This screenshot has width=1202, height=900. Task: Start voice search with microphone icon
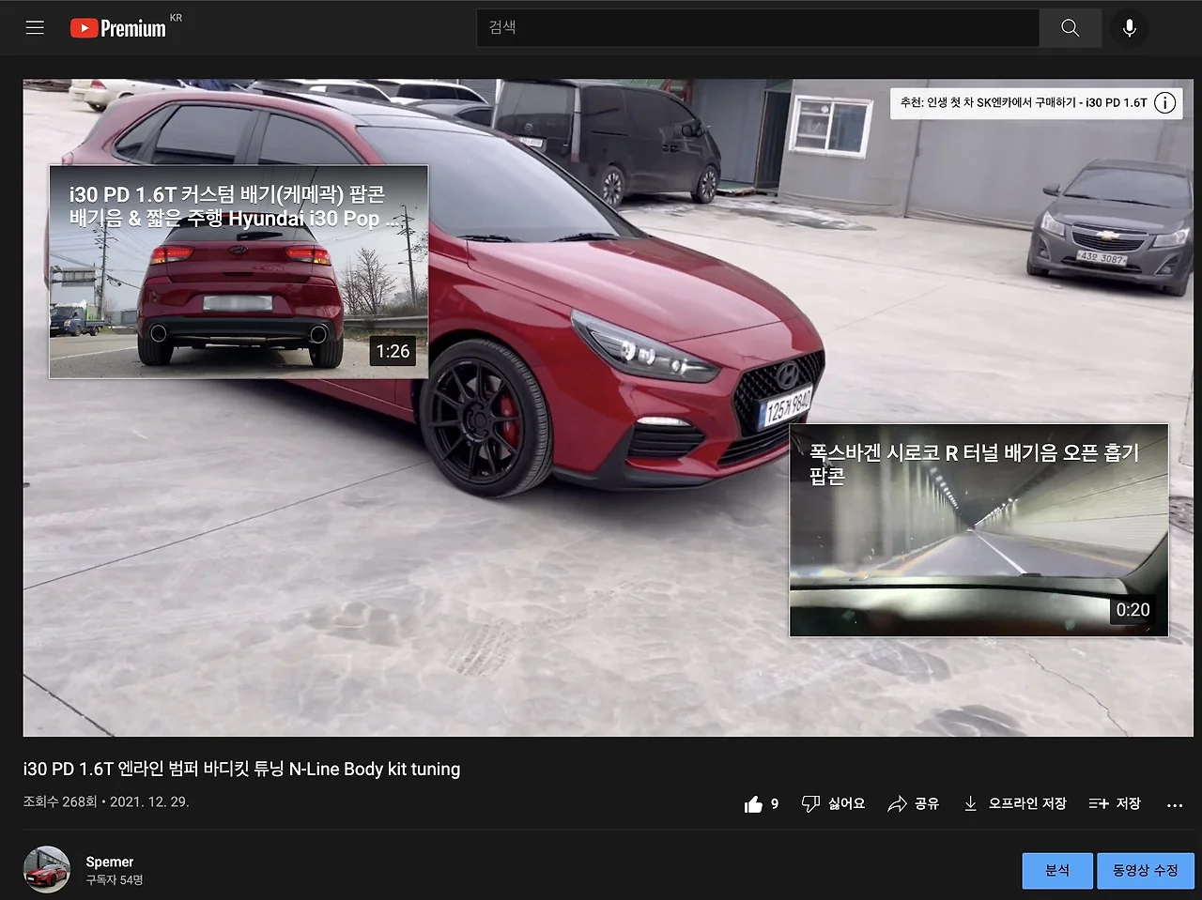click(1129, 28)
